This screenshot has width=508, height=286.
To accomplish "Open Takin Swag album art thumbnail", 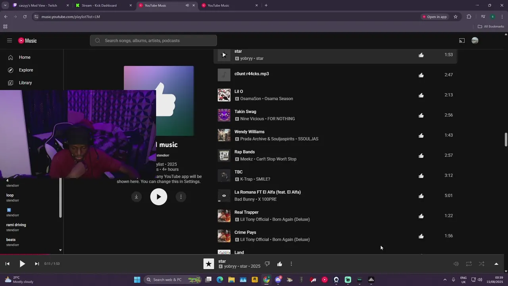I will tap(224, 115).
